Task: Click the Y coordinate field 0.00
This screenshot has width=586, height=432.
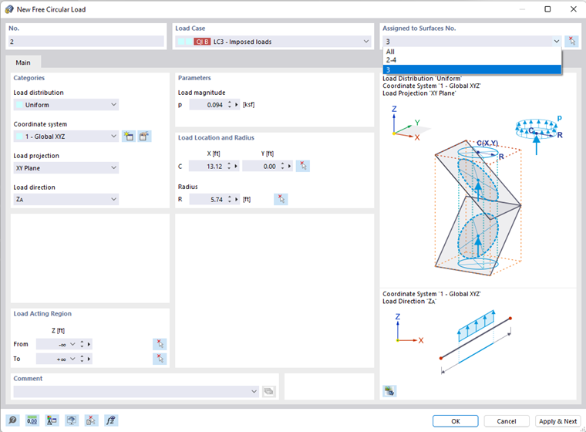Action: 261,166
